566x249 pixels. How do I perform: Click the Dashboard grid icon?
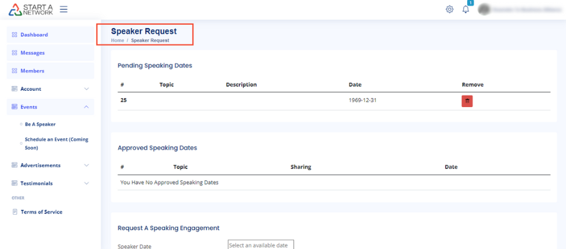[14, 35]
